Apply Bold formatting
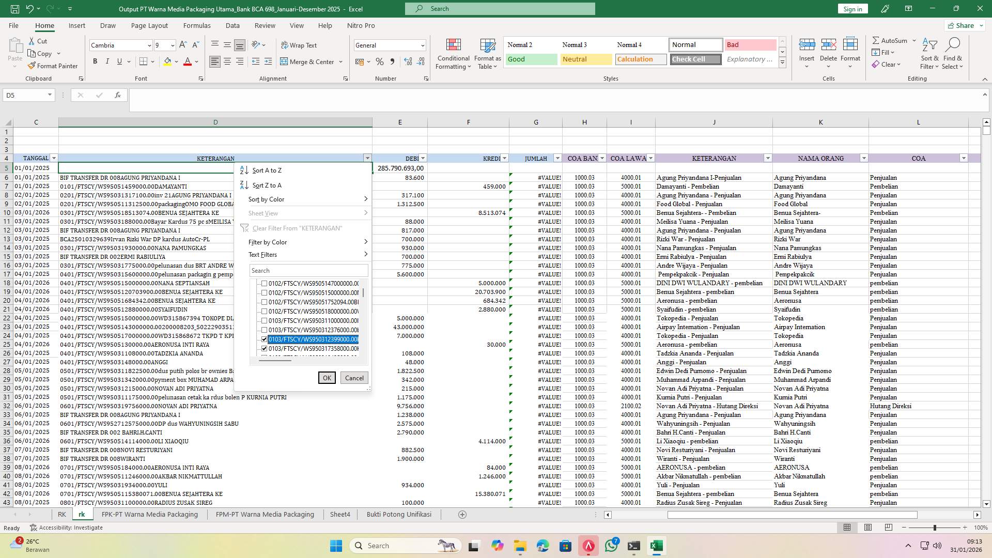 (95, 61)
